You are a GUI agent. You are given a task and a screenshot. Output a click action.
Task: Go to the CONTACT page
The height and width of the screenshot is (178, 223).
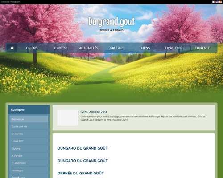[202, 48]
